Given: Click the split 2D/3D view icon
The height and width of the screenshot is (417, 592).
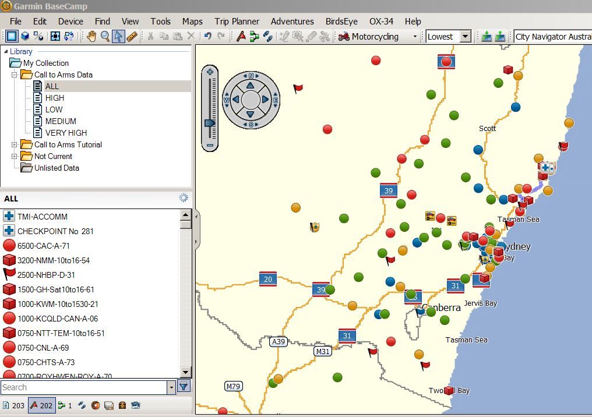Looking at the screenshot, I should pyautogui.click(x=38, y=36).
